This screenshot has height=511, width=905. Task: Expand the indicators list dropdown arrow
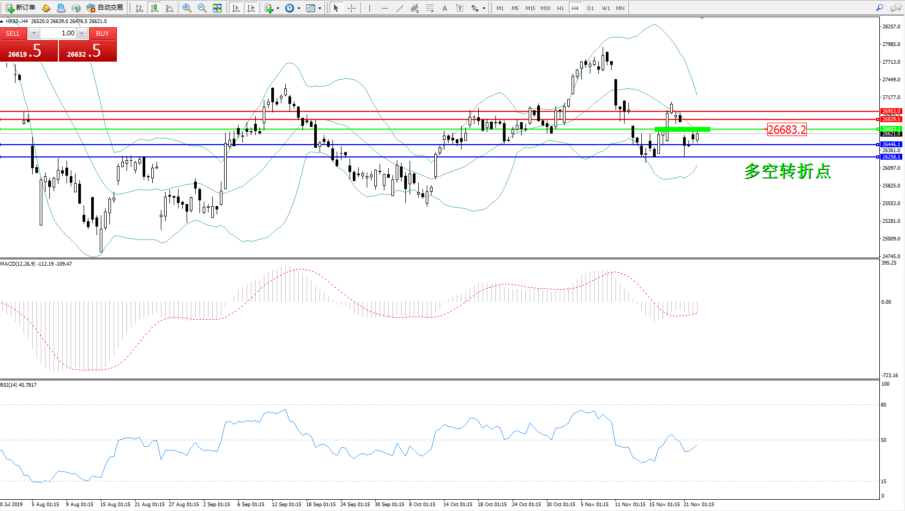[x=278, y=8]
